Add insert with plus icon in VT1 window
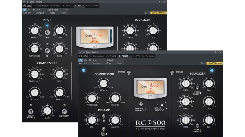This screenshot has height=137, width=245. tap(27, 2)
